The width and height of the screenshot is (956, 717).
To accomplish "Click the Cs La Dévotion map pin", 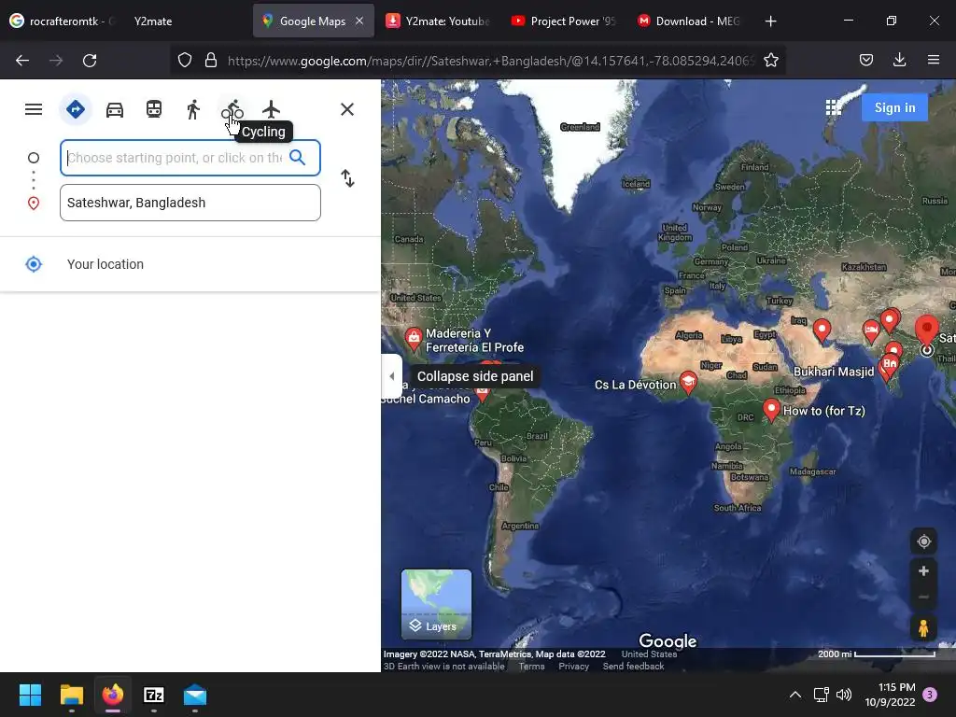I will point(688,383).
